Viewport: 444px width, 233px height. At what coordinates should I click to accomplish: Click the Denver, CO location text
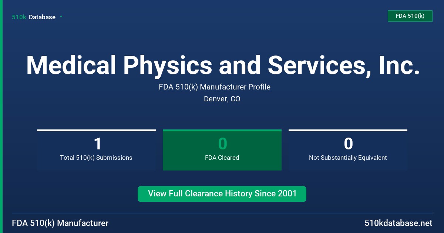222,99
